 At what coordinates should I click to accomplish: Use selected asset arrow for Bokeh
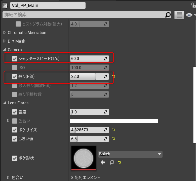[x=103, y=162]
